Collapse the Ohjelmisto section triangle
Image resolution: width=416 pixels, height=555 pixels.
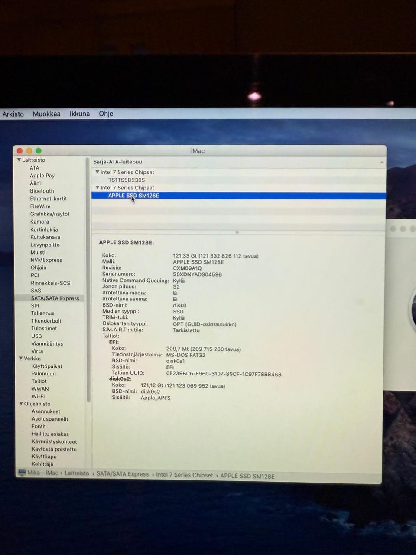point(21,404)
